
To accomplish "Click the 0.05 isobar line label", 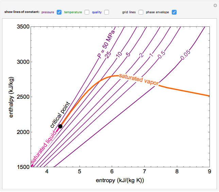I will coord(186,55).
